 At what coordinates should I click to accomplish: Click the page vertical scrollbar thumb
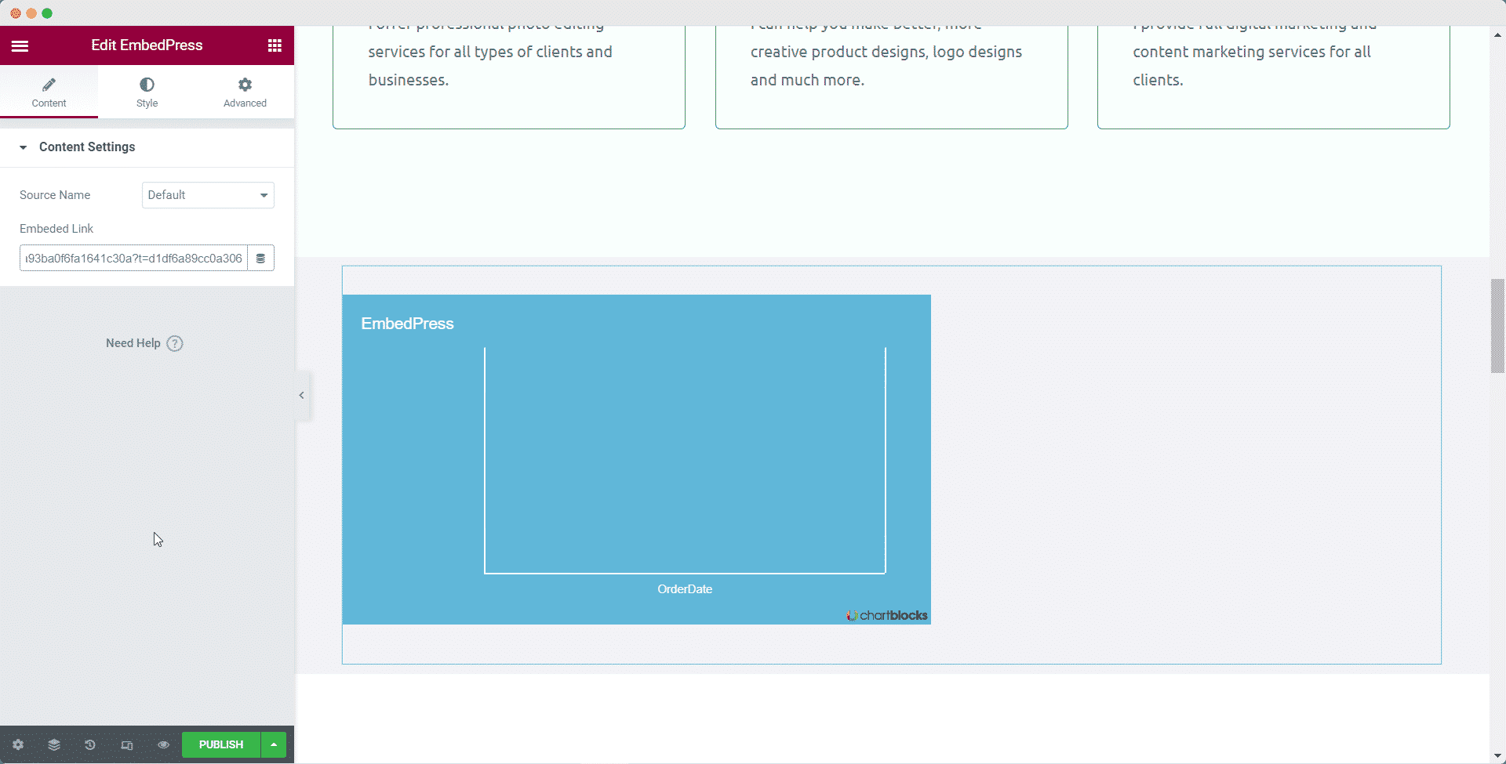(x=1497, y=325)
